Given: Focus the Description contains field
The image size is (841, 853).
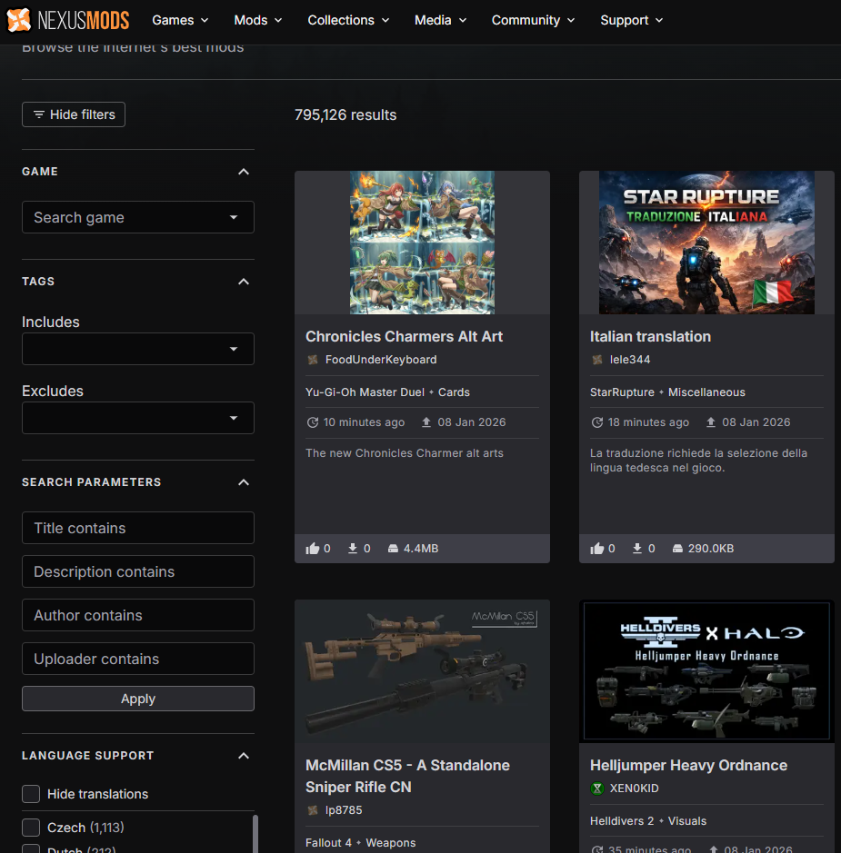Looking at the screenshot, I should (137, 571).
